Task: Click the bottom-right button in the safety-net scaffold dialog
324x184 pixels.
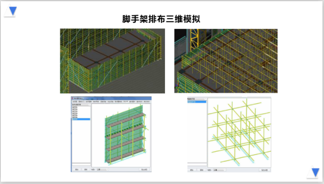Action: click(144, 170)
